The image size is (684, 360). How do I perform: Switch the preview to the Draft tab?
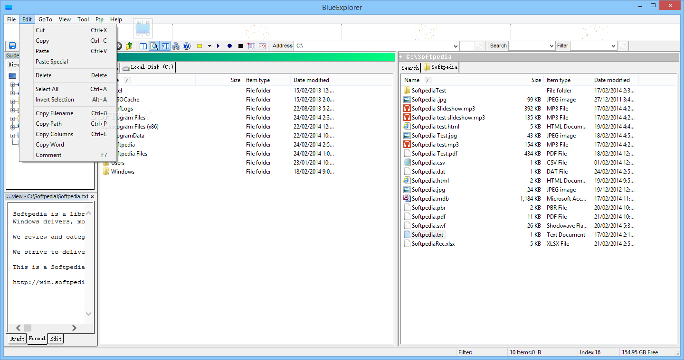pyautogui.click(x=17, y=339)
